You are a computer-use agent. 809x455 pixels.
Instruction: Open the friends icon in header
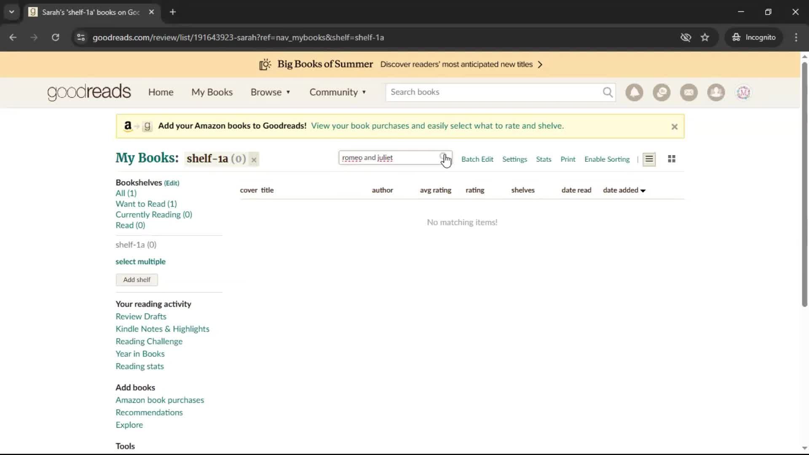coord(716,92)
